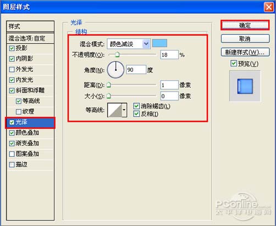Close the 图层样式 dialog
This screenshot has height=226, width=276.
(269, 7)
